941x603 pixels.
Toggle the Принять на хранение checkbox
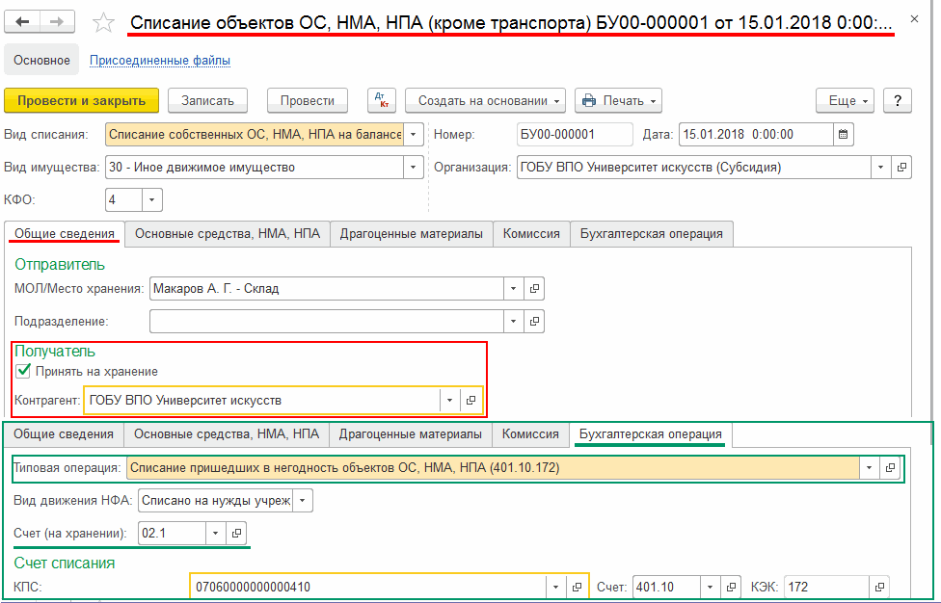coord(24,371)
